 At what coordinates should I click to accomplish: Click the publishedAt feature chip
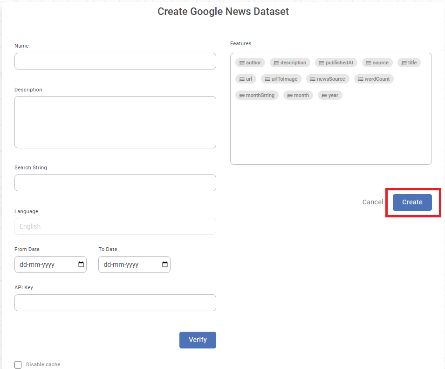(336, 63)
